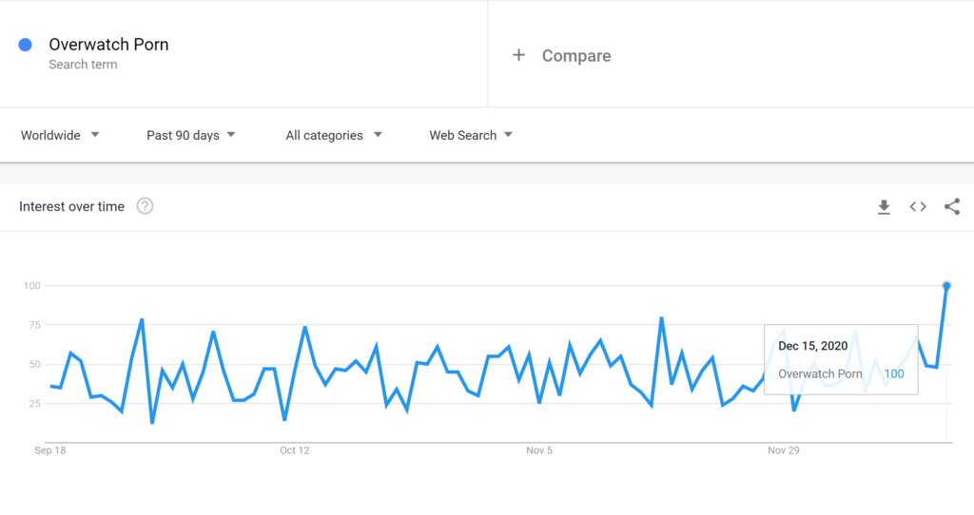The width and height of the screenshot is (974, 515).
Task: Click the plus icon next to Compare
Action: point(518,55)
